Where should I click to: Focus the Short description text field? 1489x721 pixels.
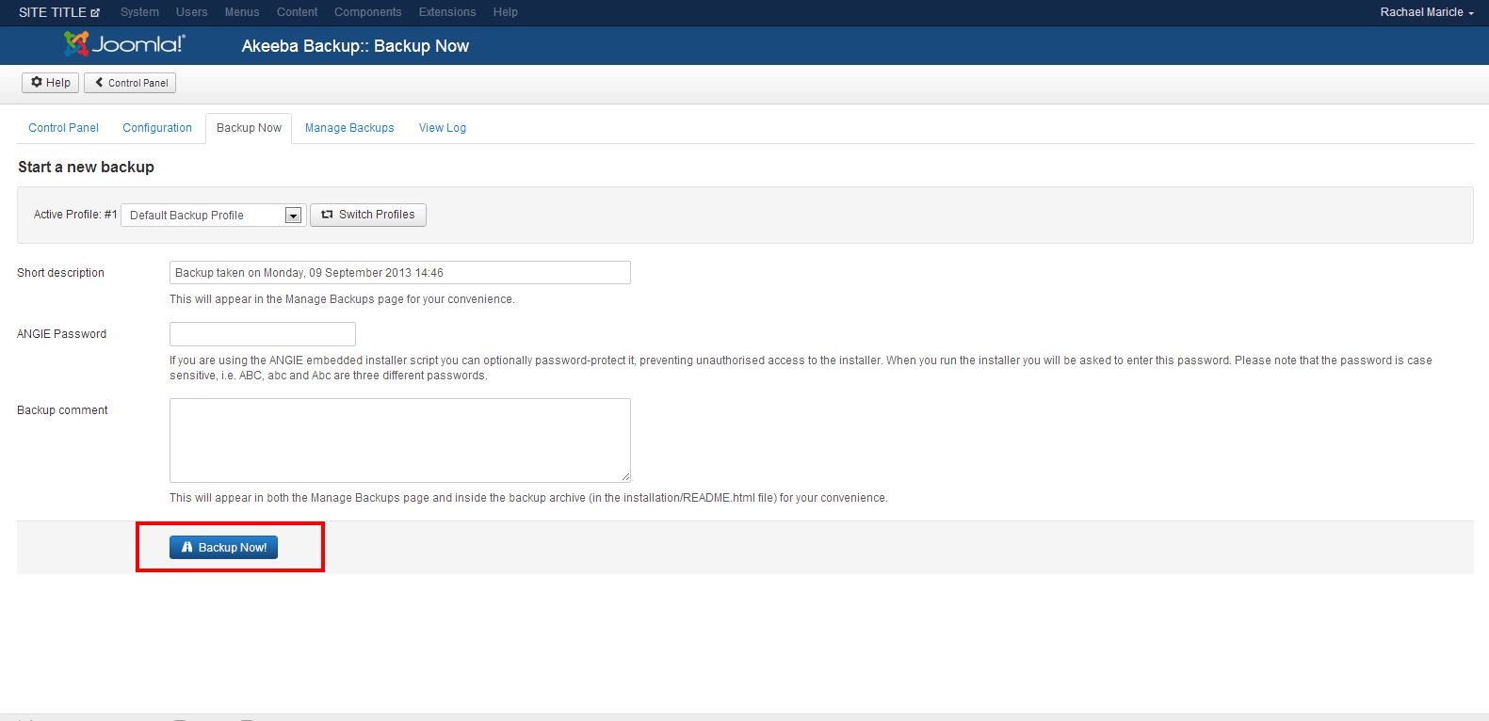click(400, 273)
